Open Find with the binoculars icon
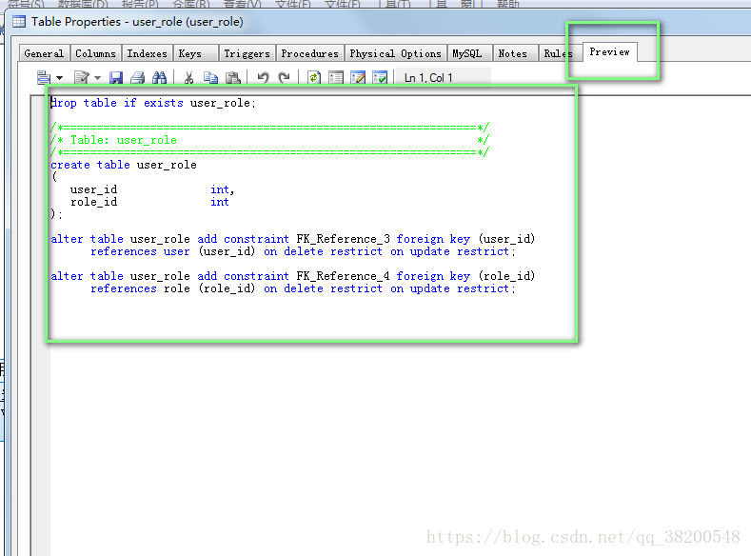 (x=160, y=77)
